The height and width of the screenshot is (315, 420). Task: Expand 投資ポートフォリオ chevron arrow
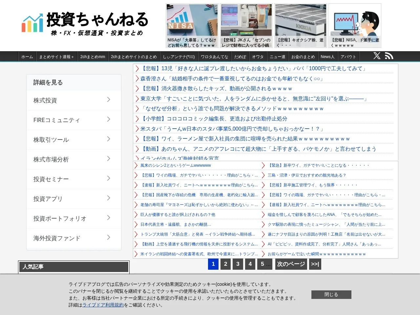click(109, 218)
